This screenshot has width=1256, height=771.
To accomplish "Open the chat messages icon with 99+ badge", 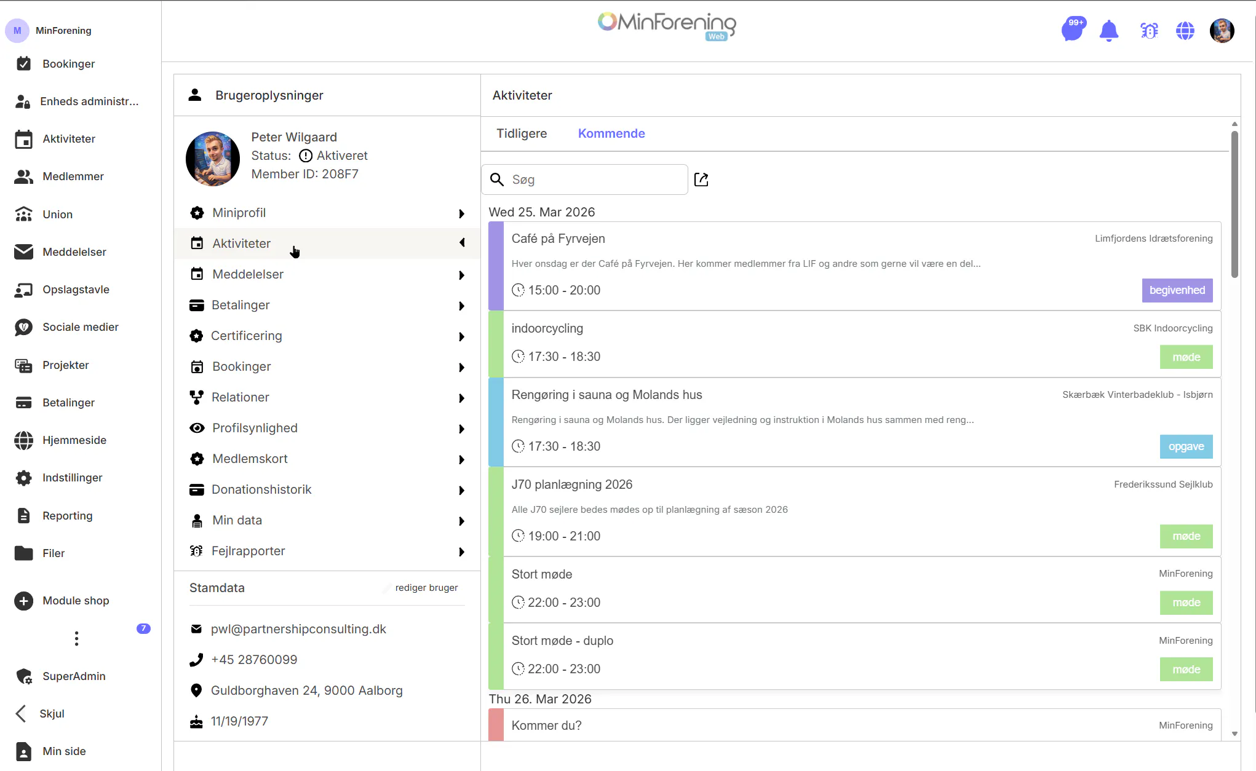I will pos(1073,30).
